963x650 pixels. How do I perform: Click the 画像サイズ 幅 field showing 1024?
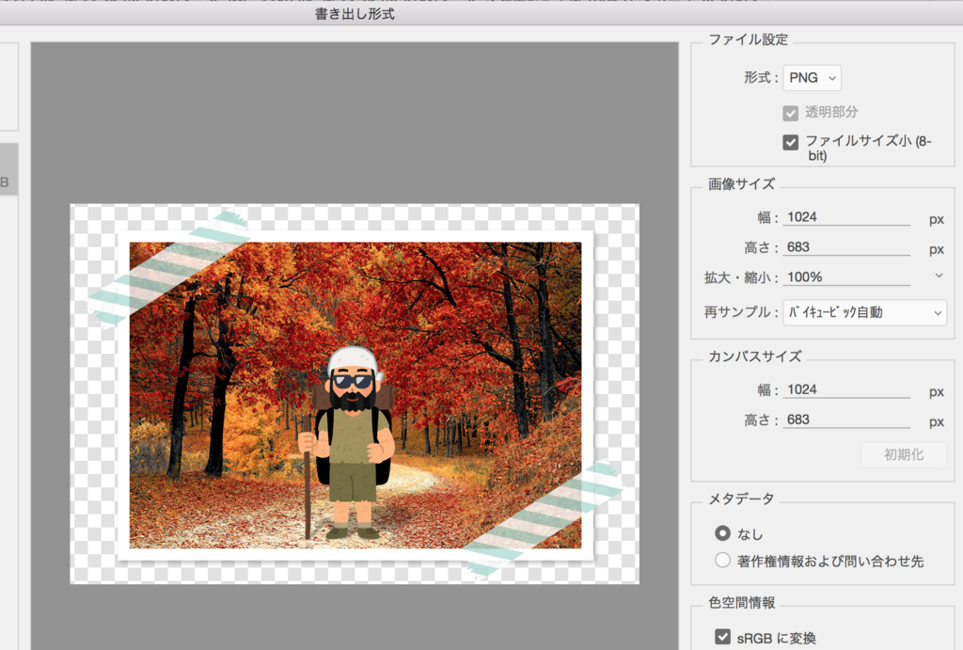coord(846,217)
